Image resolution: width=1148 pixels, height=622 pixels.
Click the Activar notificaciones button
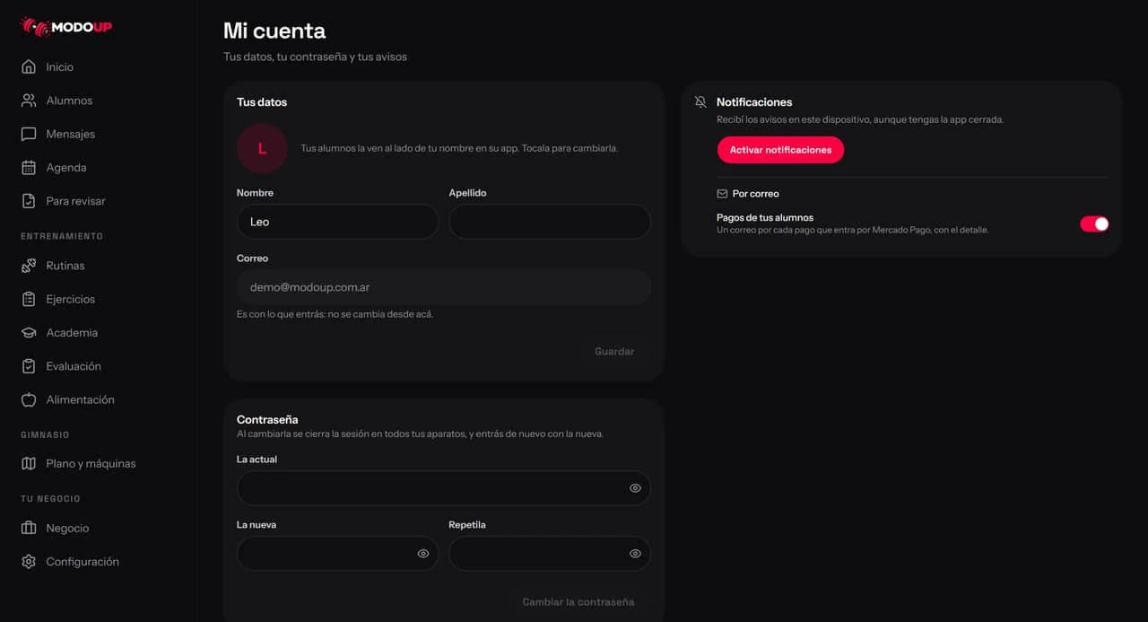coord(780,150)
